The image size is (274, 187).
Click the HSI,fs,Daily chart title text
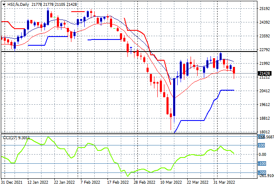click(x=18, y=5)
